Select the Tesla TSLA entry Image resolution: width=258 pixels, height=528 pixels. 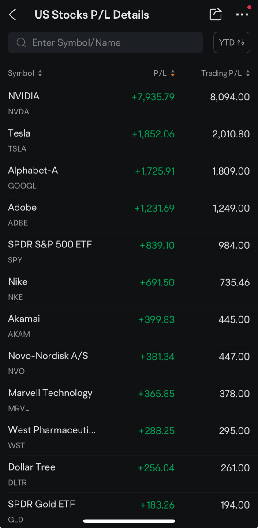tap(129, 140)
